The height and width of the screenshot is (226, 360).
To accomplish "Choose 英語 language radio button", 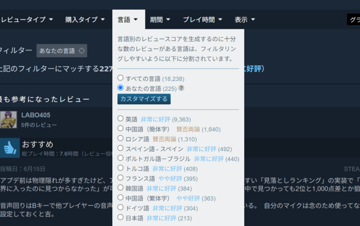I will coord(120,119).
